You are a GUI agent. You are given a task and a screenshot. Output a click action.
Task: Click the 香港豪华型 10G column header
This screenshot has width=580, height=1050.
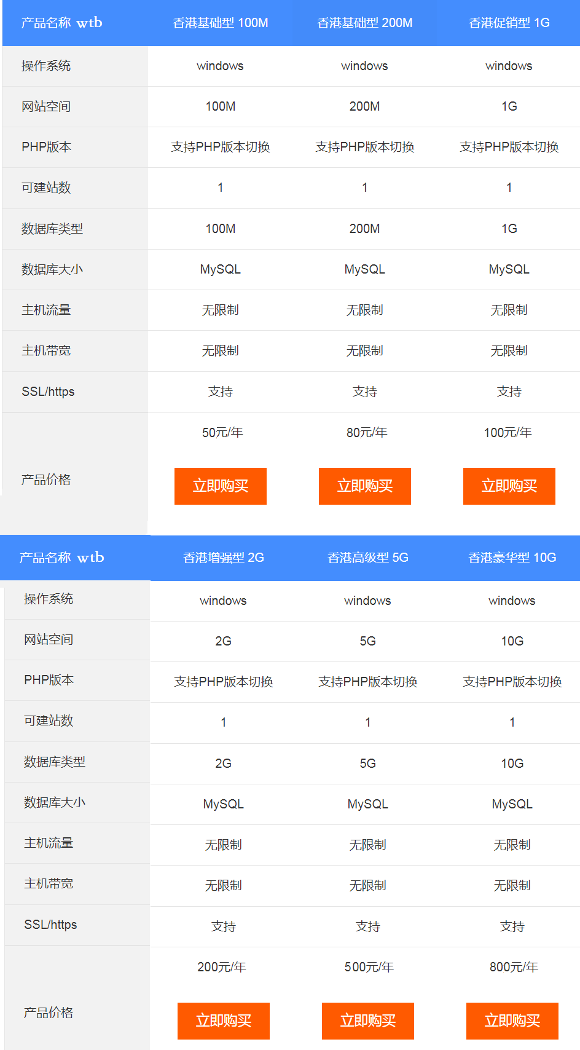[x=512, y=558]
